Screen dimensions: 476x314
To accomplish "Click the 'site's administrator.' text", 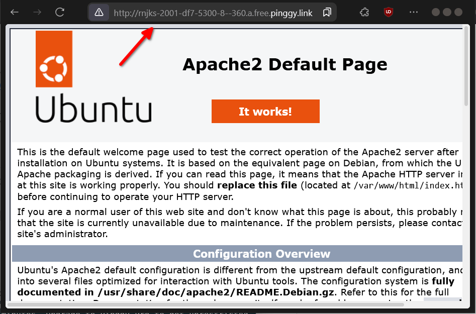I will pyautogui.click(x=62, y=234).
